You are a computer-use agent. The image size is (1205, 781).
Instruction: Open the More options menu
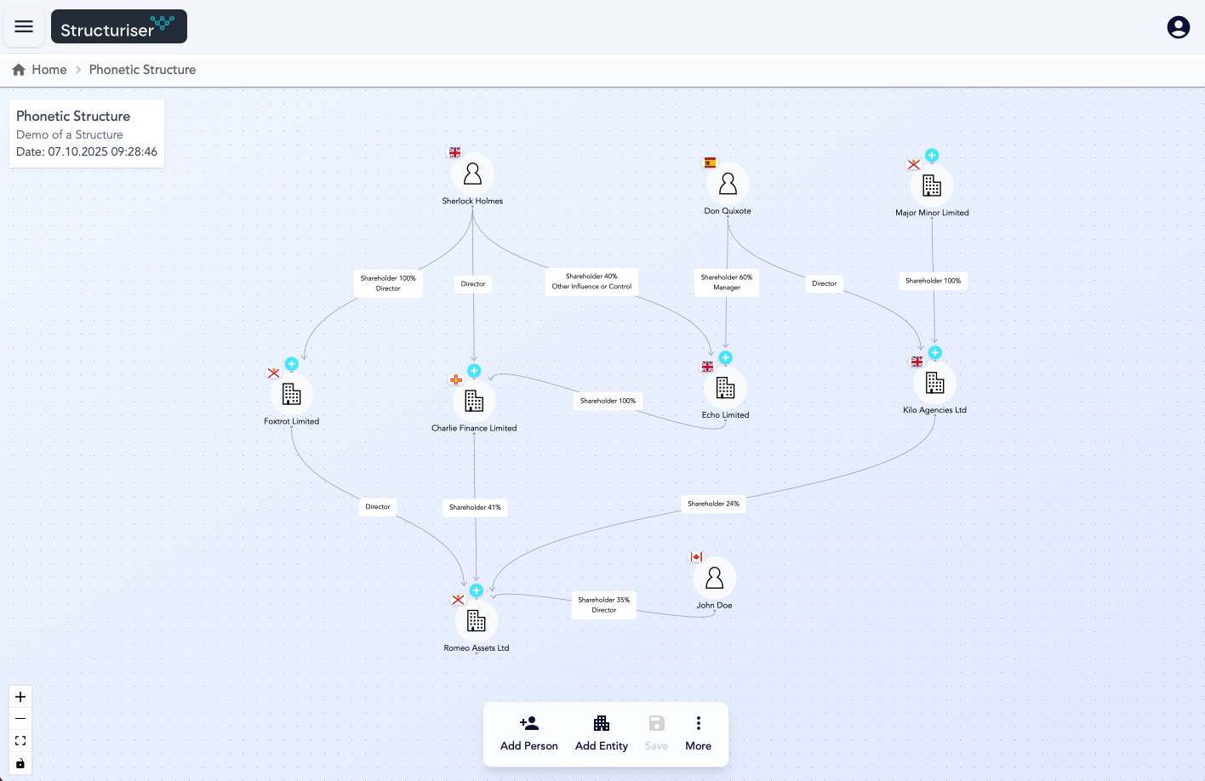698,733
